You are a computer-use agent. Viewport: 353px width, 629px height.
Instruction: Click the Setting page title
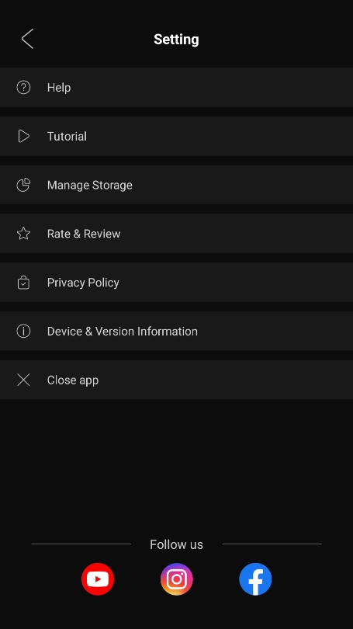pyautogui.click(x=176, y=40)
